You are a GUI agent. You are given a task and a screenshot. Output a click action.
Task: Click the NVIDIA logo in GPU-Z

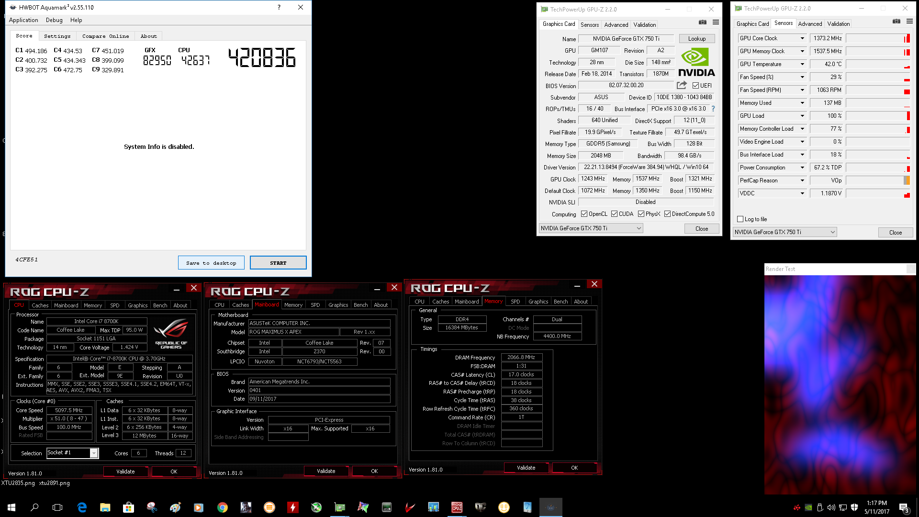point(696,62)
